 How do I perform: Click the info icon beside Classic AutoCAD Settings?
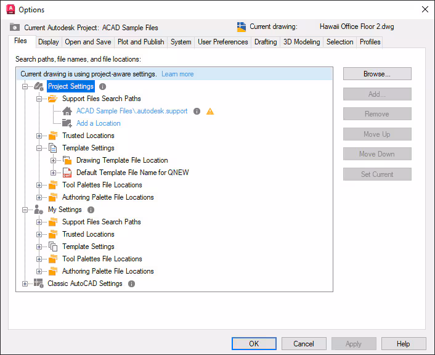pos(131,284)
